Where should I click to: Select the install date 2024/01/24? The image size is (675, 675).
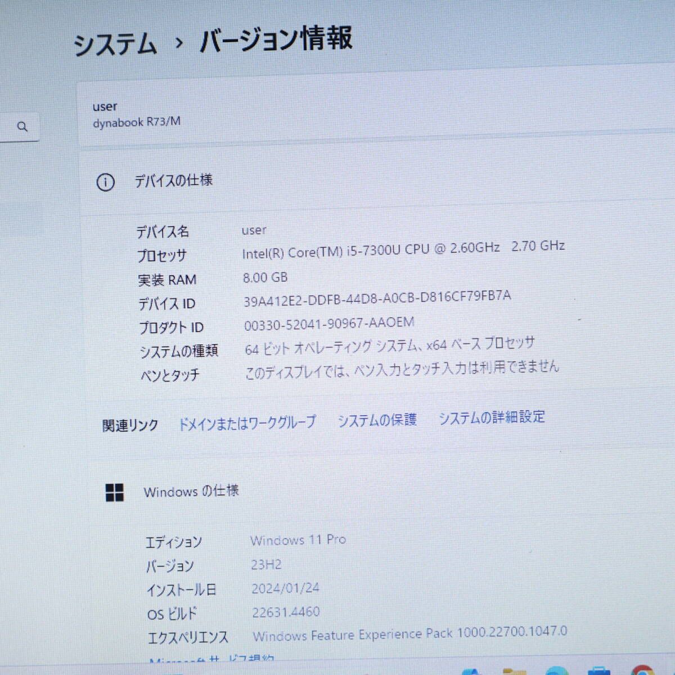(x=285, y=588)
